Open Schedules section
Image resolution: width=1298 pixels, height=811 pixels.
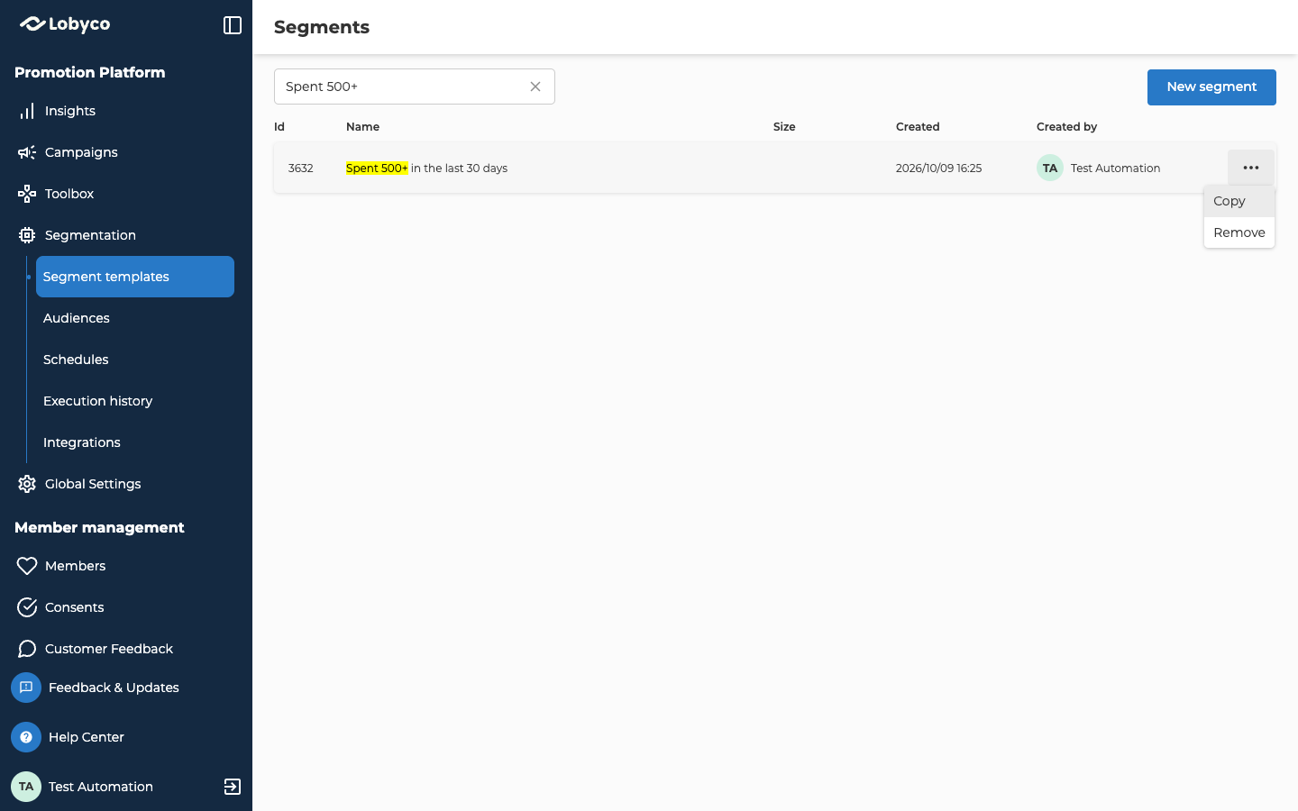76,360
